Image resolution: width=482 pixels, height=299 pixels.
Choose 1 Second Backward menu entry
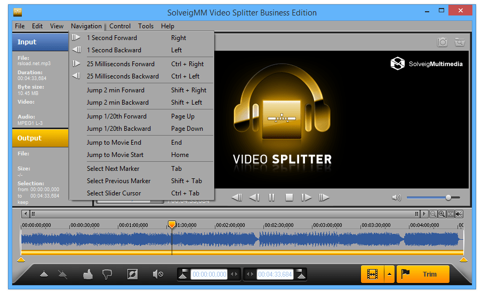141,50
